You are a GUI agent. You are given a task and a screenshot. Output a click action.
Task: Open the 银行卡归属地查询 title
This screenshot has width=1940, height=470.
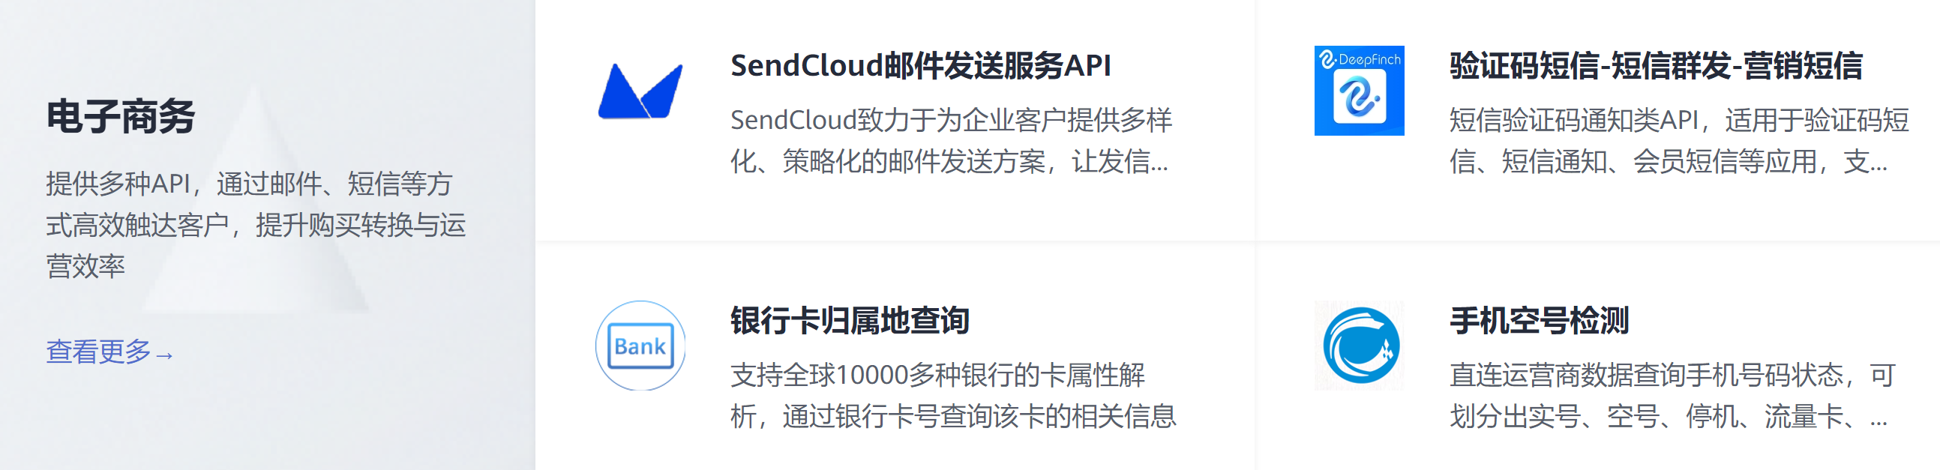pyautogui.click(x=850, y=320)
